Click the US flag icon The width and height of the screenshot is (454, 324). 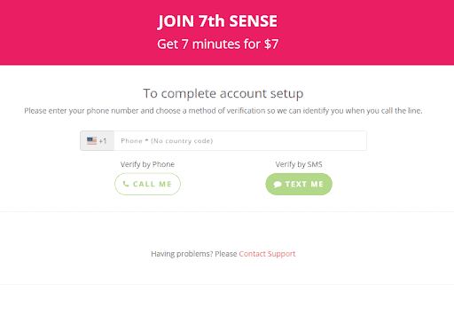[x=91, y=140]
